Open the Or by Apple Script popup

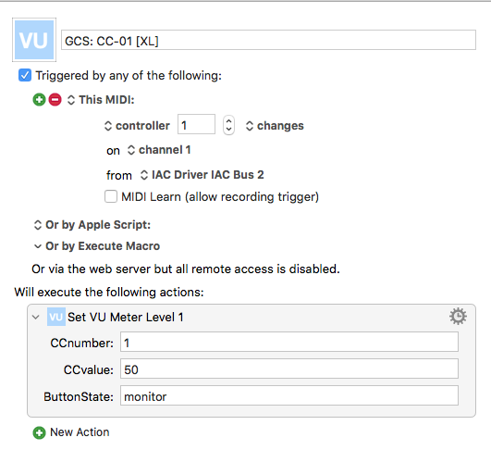[x=92, y=225]
